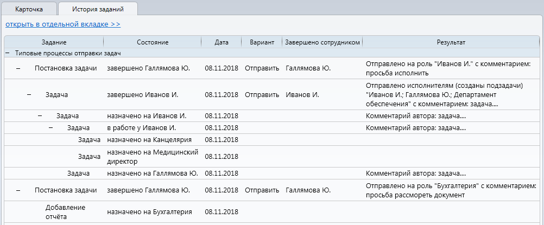
Task: Collapse Постановка задачи row sent to Иванов И.
Action: point(18,68)
